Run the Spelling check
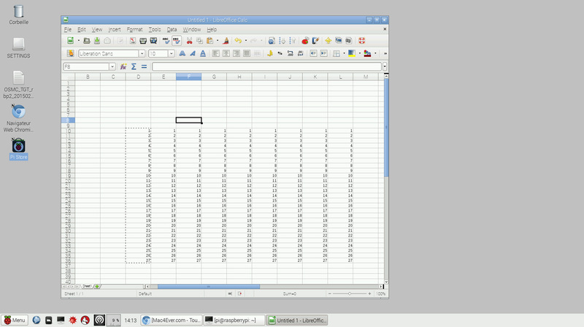Viewport: 584px width, 327px height. (x=166, y=41)
